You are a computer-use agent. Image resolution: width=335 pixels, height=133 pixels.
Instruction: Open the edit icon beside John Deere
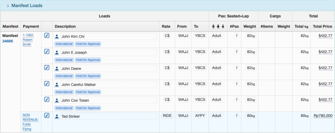47,68
